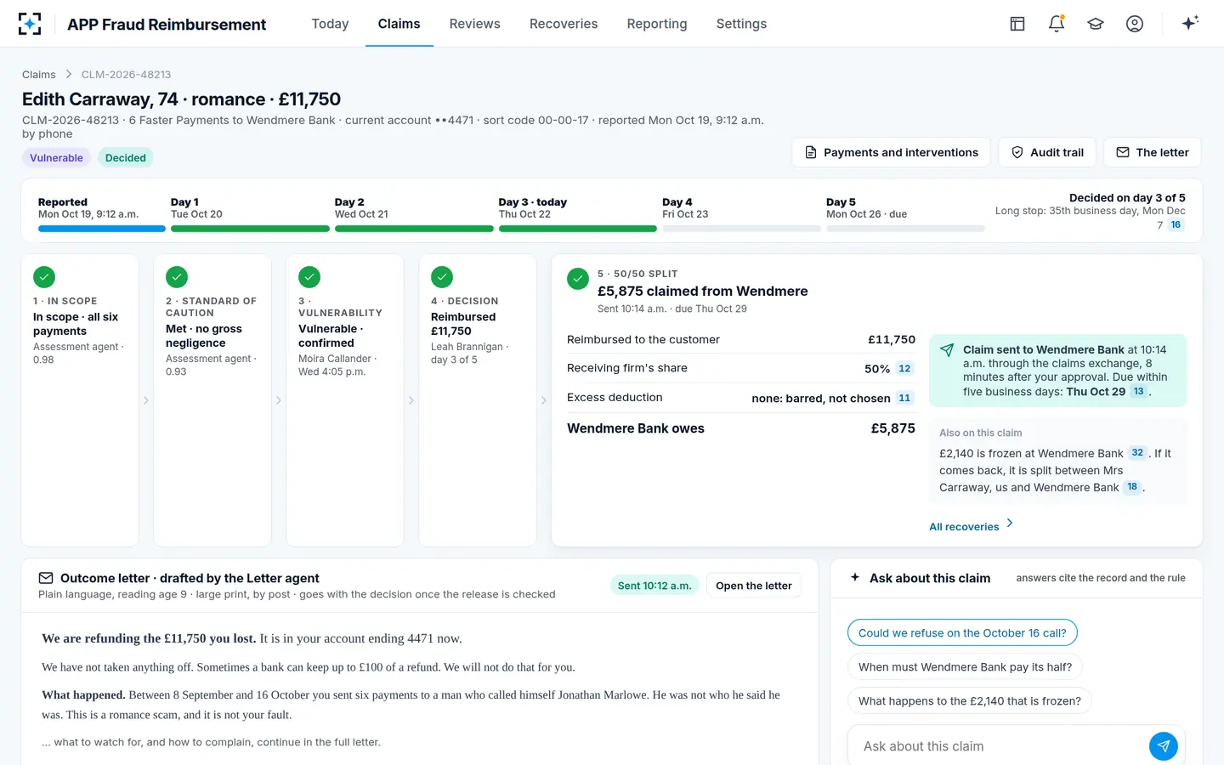
Task: Go to the Today tab
Action: [330, 24]
